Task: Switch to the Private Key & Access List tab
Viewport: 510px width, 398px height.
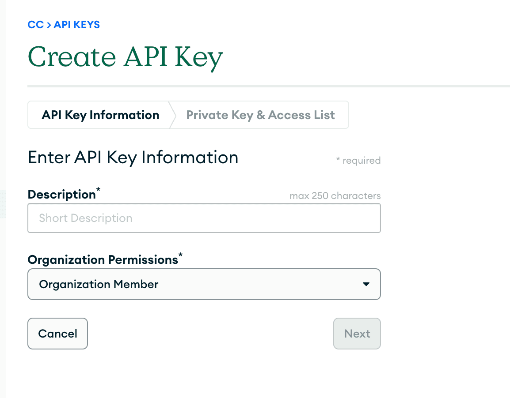Action: click(260, 115)
